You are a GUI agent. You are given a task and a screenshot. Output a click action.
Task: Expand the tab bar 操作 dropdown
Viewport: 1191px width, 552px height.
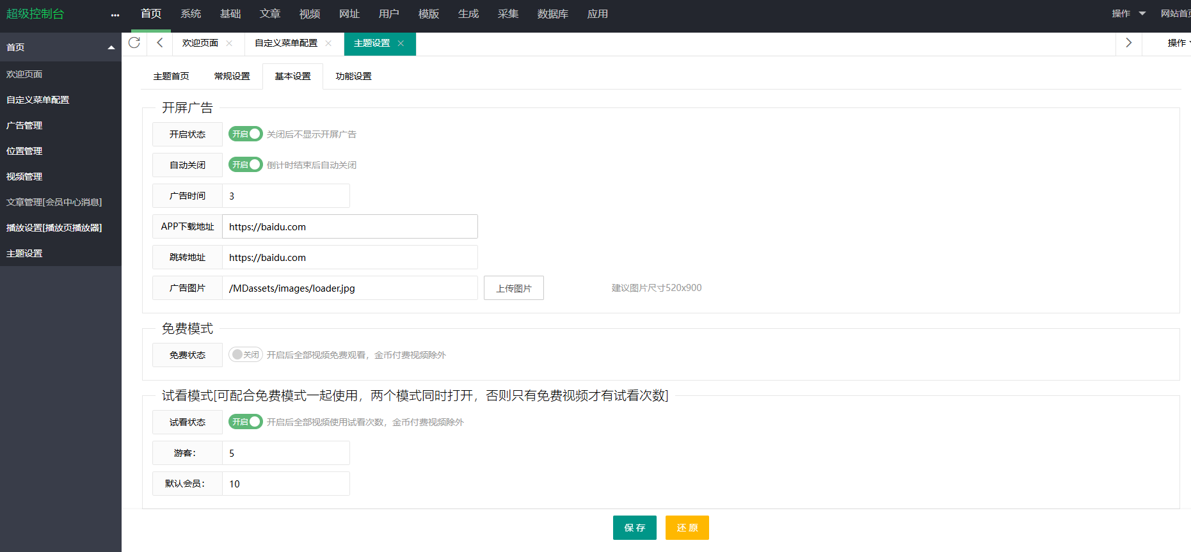(1178, 43)
